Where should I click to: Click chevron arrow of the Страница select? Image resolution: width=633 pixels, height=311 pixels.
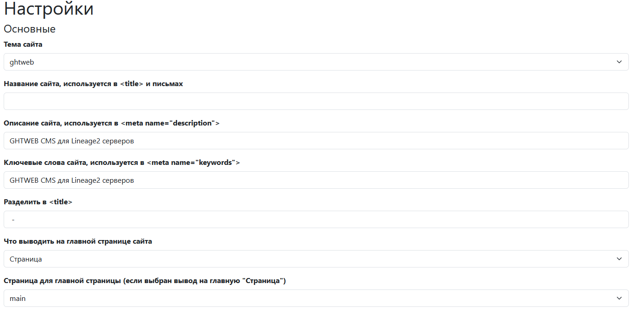point(619,259)
